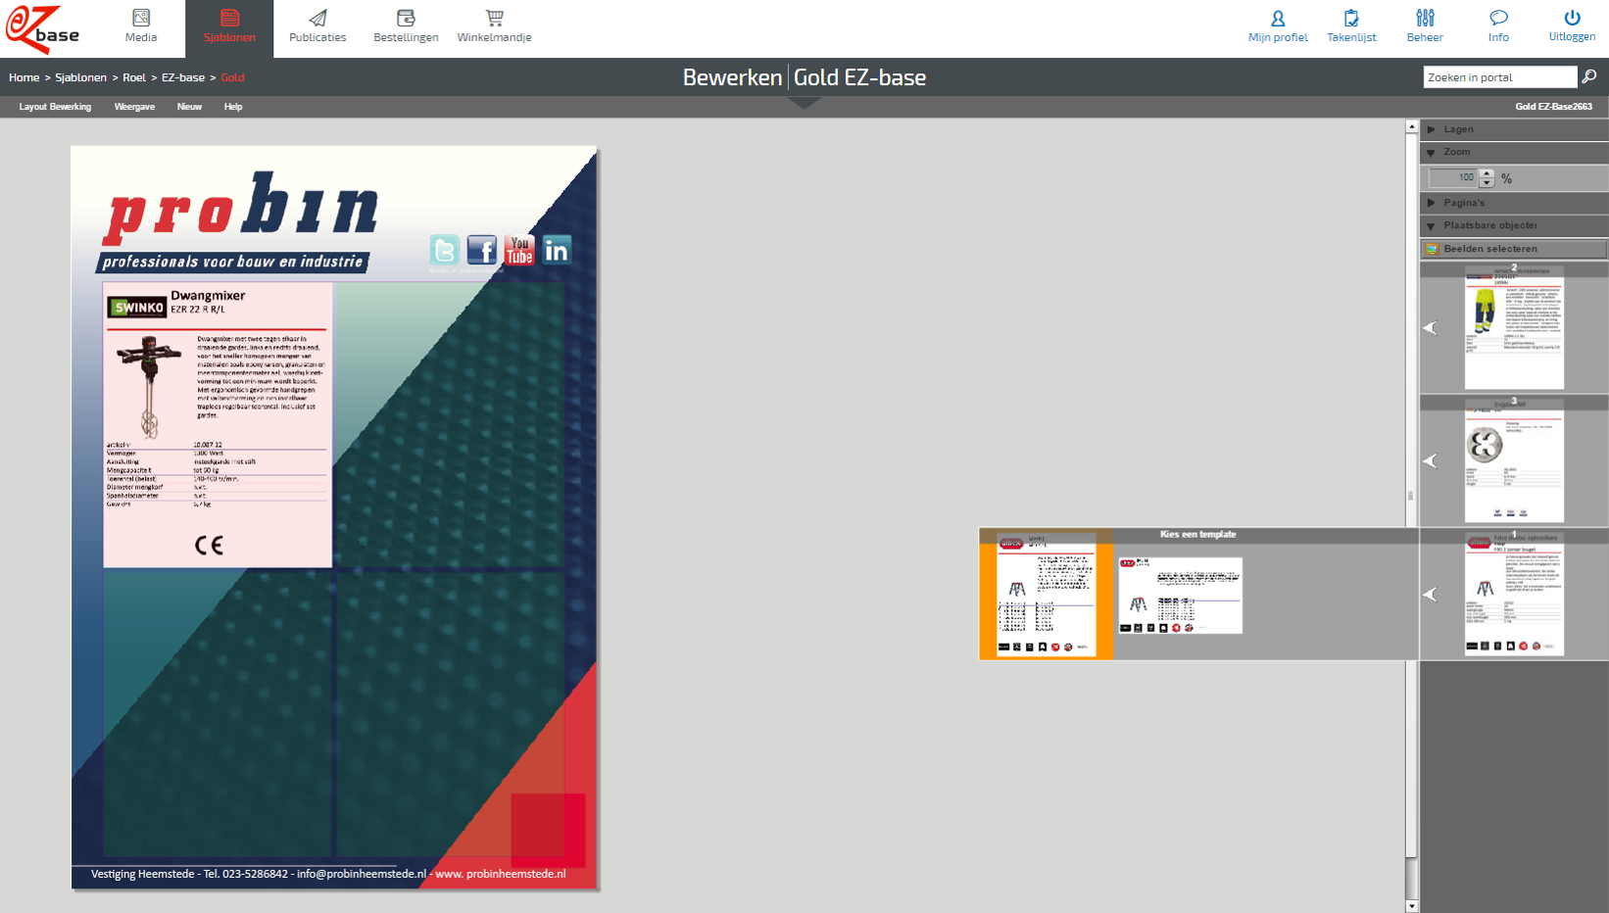The height and width of the screenshot is (913, 1609).
Task: Collapse the Plaatsbare objecten panel
Action: 1514,225
